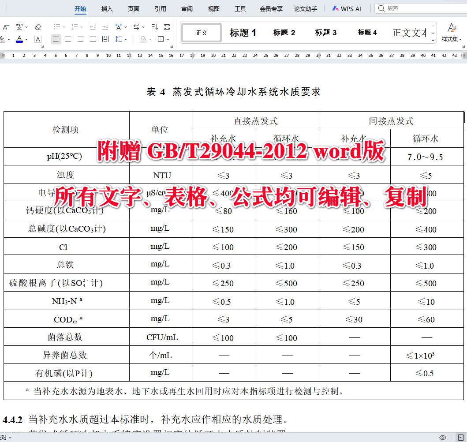Viewport: 467px width, 442px height.
Task: Click the show paragraph marks icon
Action: pos(167,27)
